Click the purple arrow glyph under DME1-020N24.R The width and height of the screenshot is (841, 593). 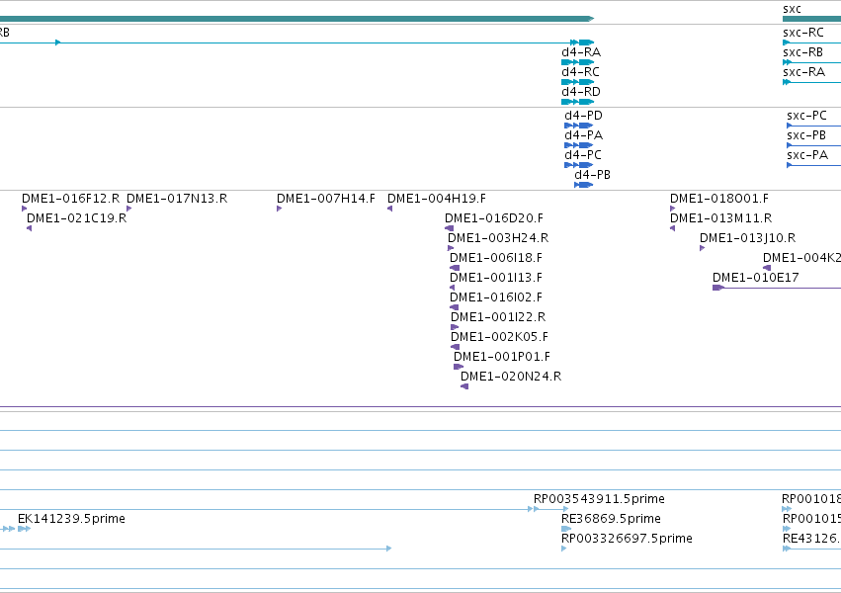point(464,386)
